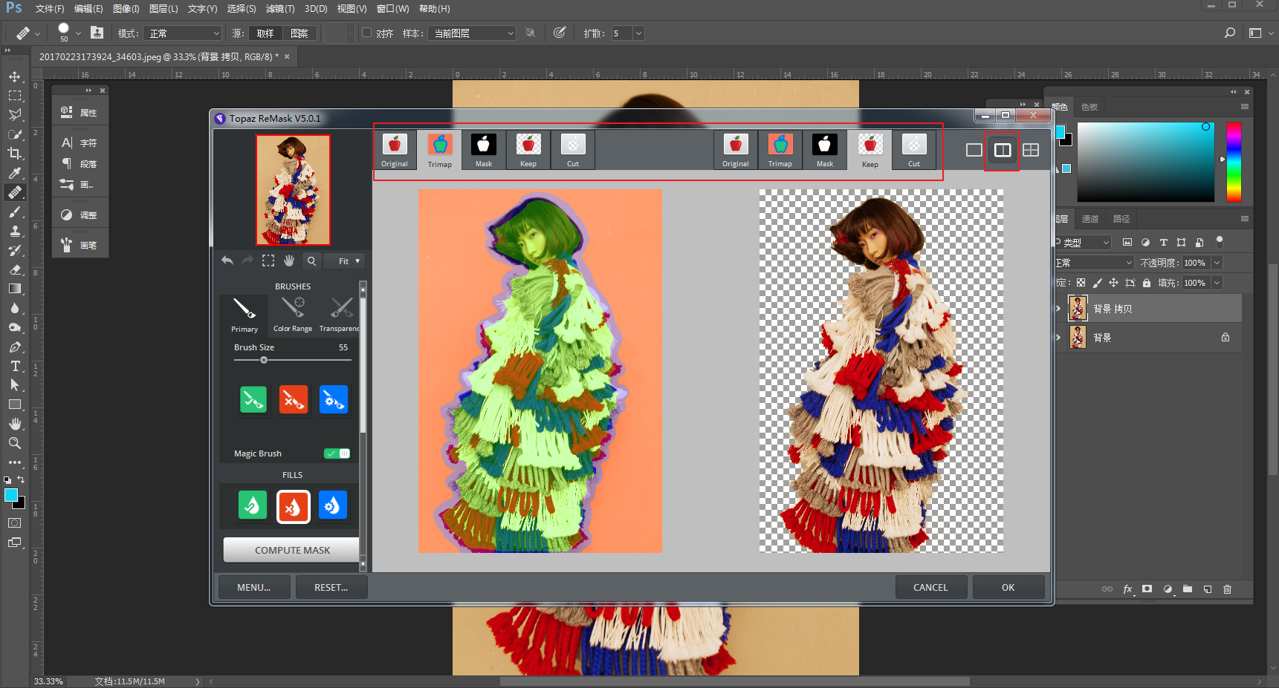This screenshot has width=1279, height=688.
Task: Show Trimap view in right pane
Action: pyautogui.click(x=780, y=150)
